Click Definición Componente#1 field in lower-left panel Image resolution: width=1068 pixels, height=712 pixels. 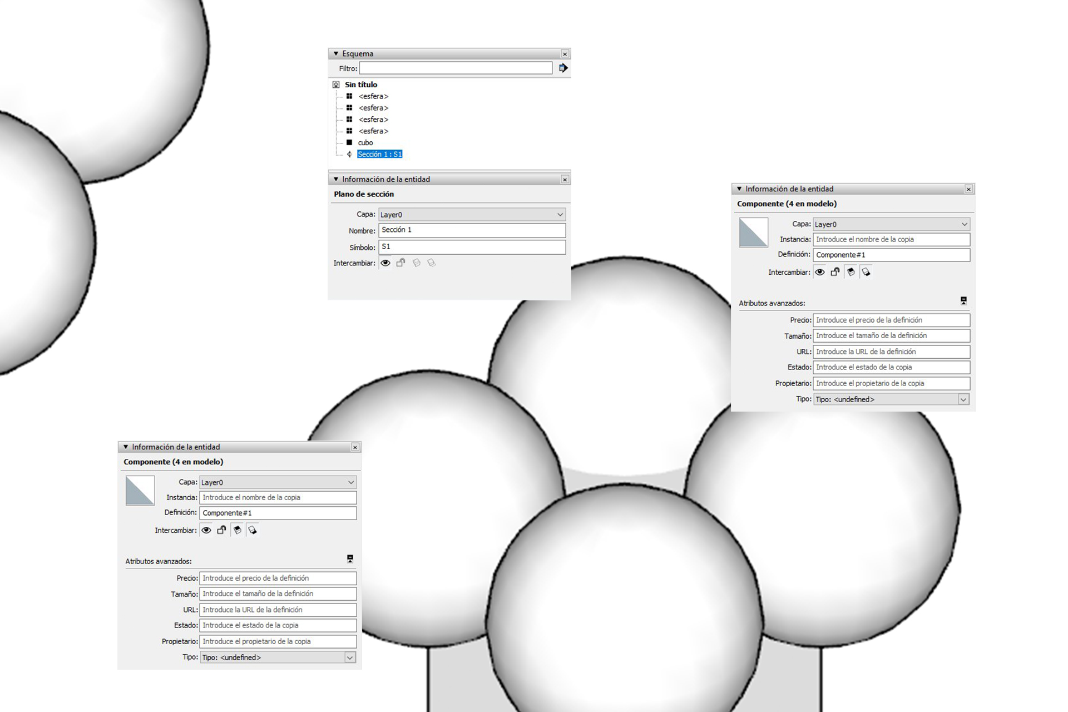click(278, 513)
